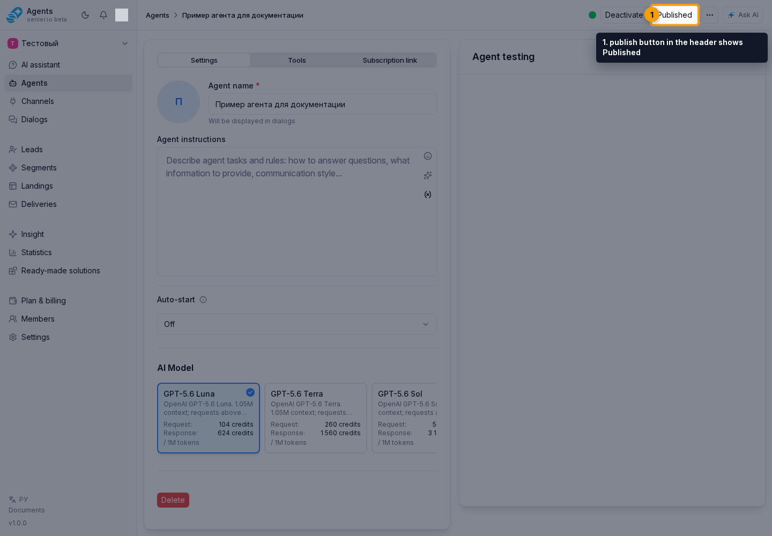This screenshot has height=536, width=772.
Task: Click the green active status dot
Action: point(592,15)
